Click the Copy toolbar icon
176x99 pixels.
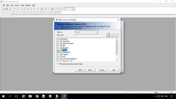point(25,9)
